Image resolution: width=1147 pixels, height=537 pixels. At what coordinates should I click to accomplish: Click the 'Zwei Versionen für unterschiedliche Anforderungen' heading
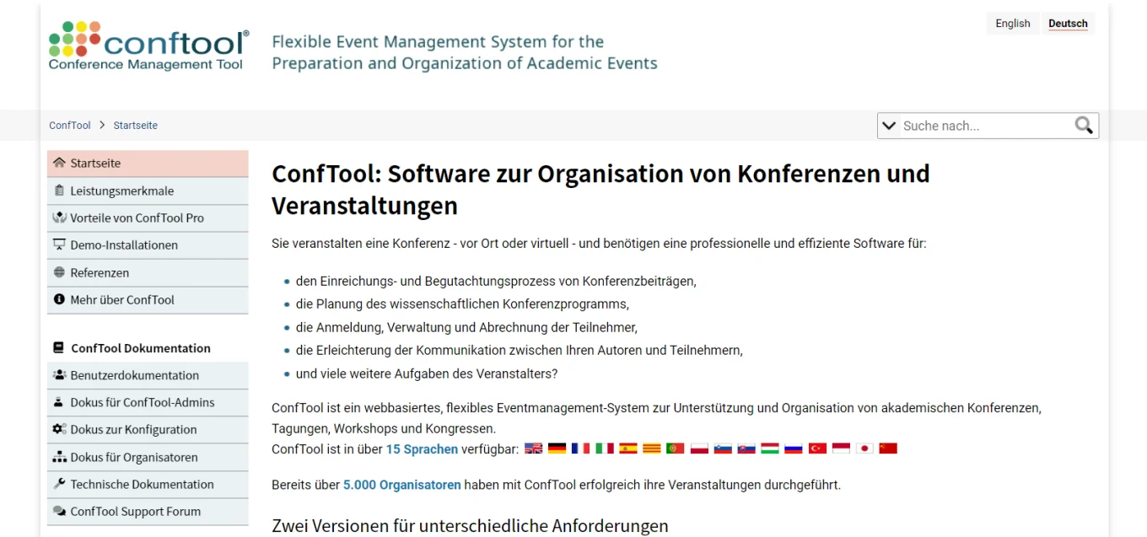click(470, 526)
